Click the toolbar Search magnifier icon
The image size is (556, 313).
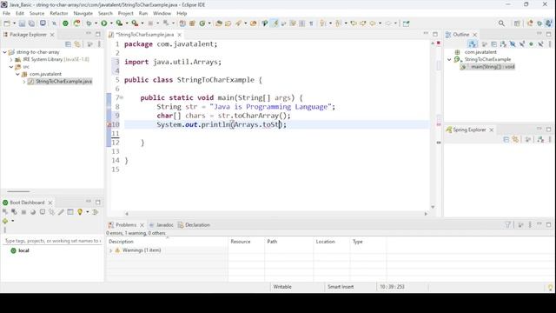click(x=501, y=23)
